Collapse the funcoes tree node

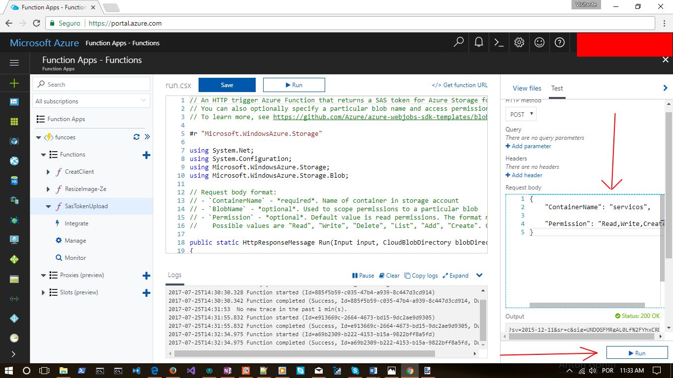point(38,137)
